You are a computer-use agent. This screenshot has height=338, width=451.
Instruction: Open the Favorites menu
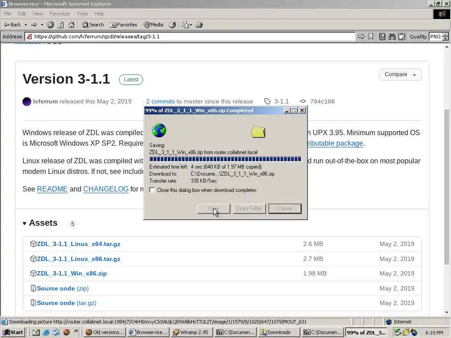59,14
